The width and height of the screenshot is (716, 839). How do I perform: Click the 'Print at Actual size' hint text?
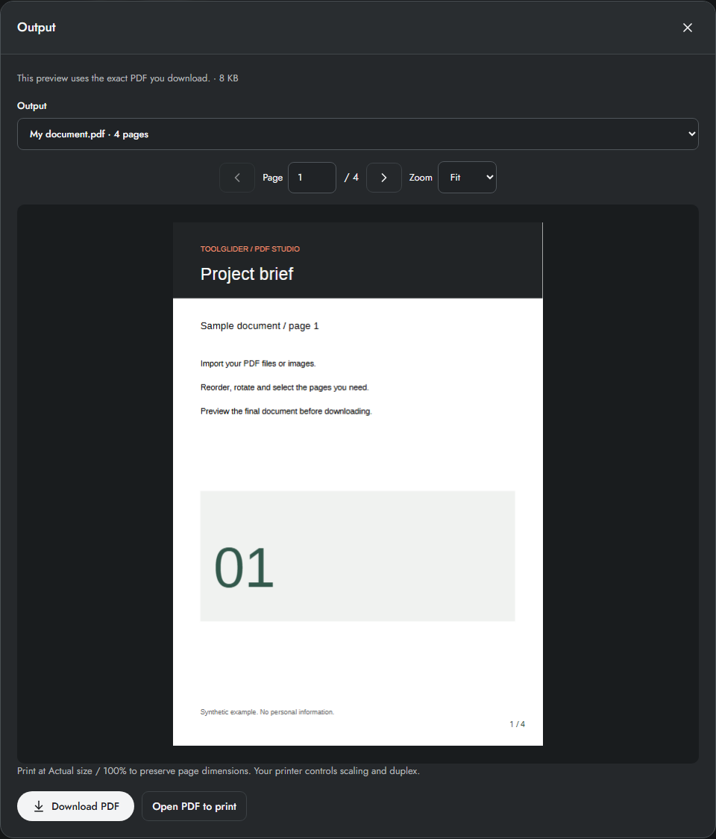pyautogui.click(x=219, y=771)
